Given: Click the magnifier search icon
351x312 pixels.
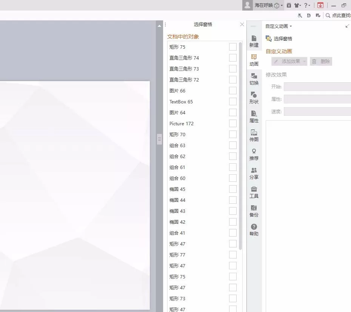Looking at the screenshot, I should tap(328, 15).
